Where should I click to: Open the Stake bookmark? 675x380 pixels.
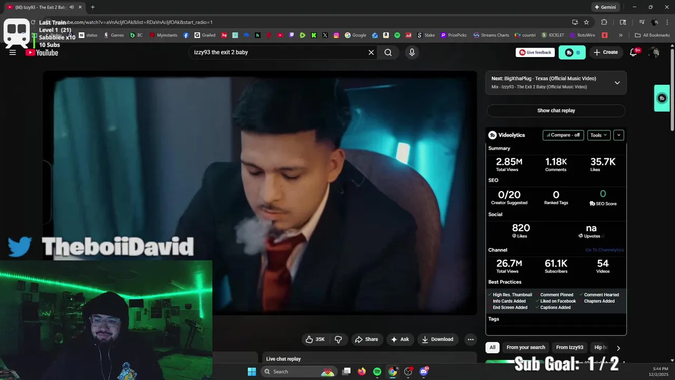coord(426,35)
